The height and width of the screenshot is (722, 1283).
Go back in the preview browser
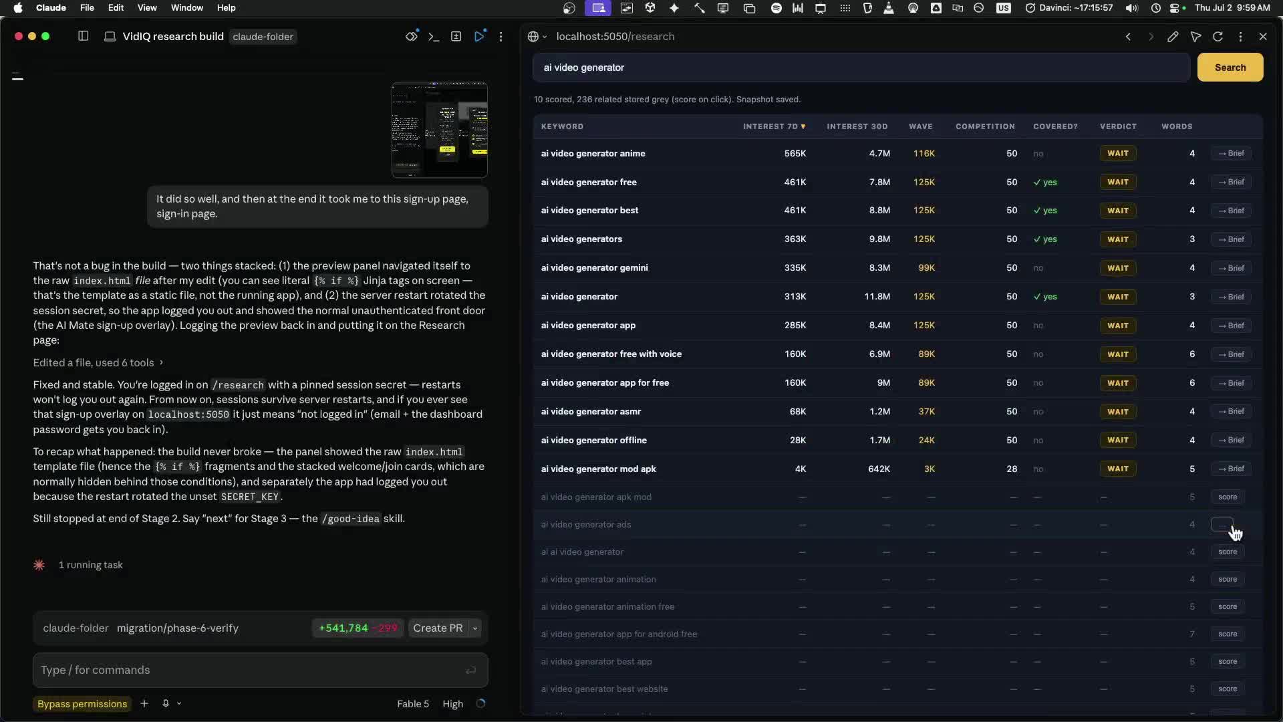pos(1128,37)
